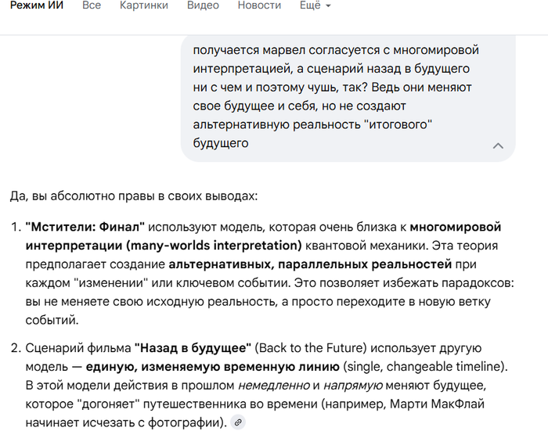
Task: Go to the Картинки tab
Action: pyautogui.click(x=144, y=5)
